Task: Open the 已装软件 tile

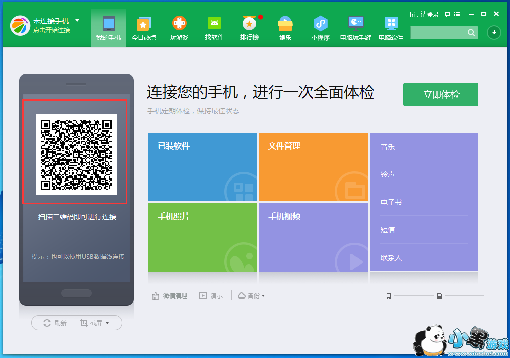Action: pos(202,167)
